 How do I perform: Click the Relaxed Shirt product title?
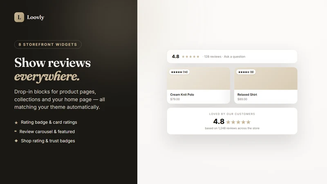[247, 94]
